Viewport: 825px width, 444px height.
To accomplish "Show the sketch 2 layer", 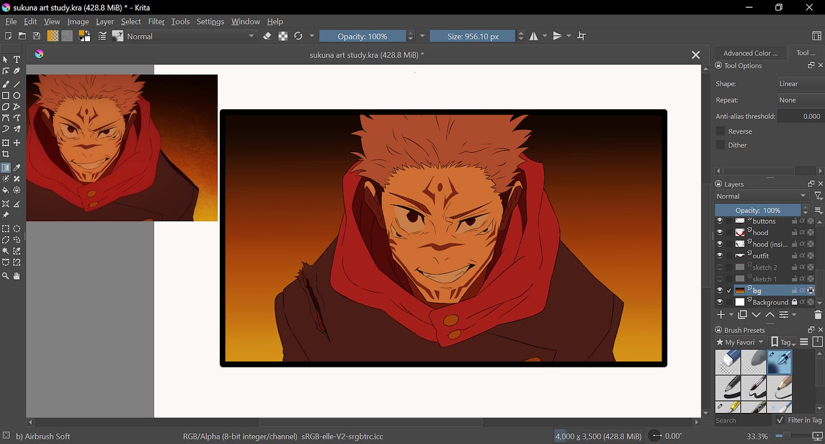I will click(720, 267).
